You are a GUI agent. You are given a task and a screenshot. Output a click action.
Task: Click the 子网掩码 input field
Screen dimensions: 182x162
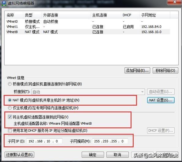point(110,141)
